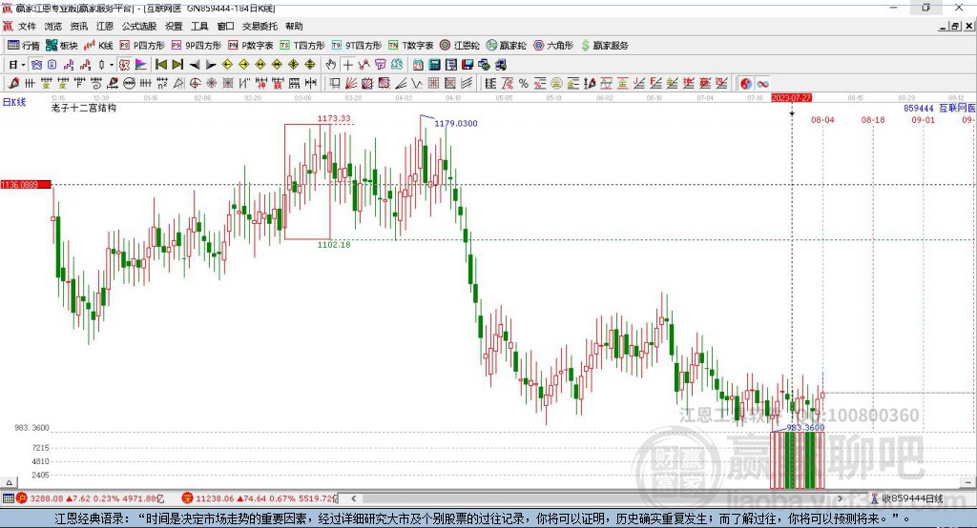Jump to last bar icon
The width and height of the screenshot is (977, 528).
click(x=177, y=65)
